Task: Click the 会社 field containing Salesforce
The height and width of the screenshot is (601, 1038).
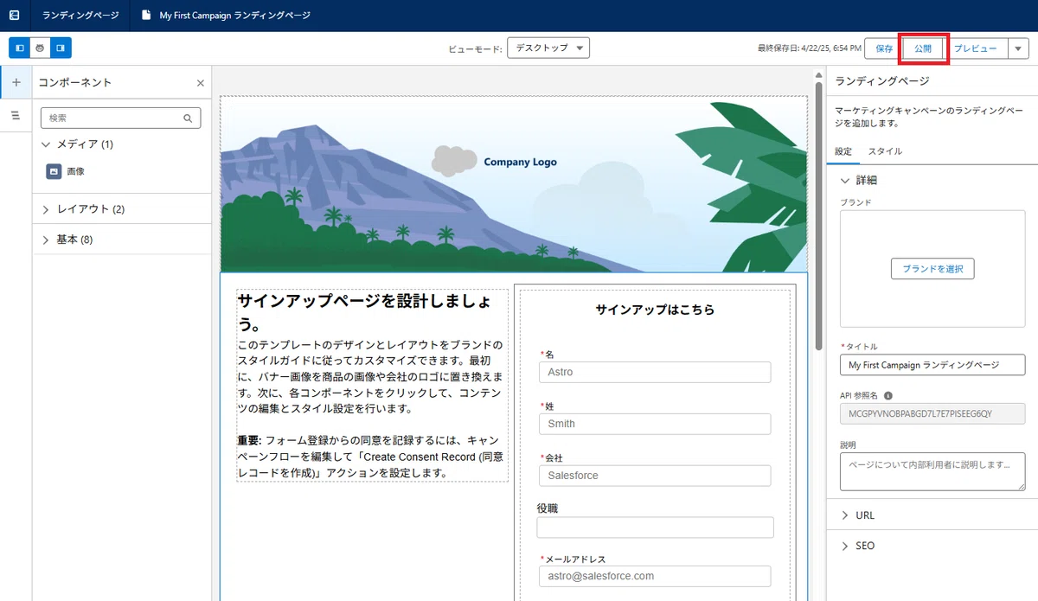Action: [x=655, y=476]
